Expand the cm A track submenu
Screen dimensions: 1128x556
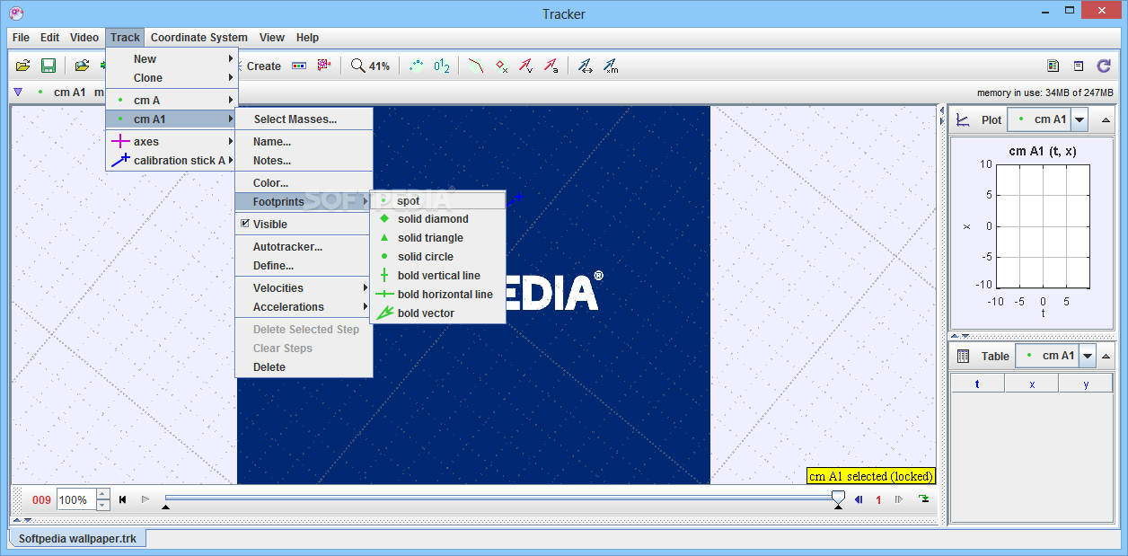172,101
